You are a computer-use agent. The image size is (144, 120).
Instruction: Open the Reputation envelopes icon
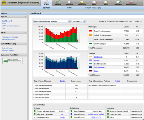(82, 2)
